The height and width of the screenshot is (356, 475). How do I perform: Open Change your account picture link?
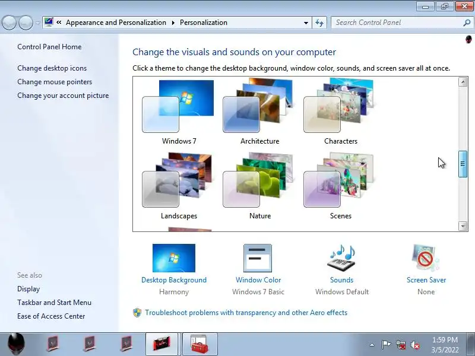pyautogui.click(x=63, y=96)
